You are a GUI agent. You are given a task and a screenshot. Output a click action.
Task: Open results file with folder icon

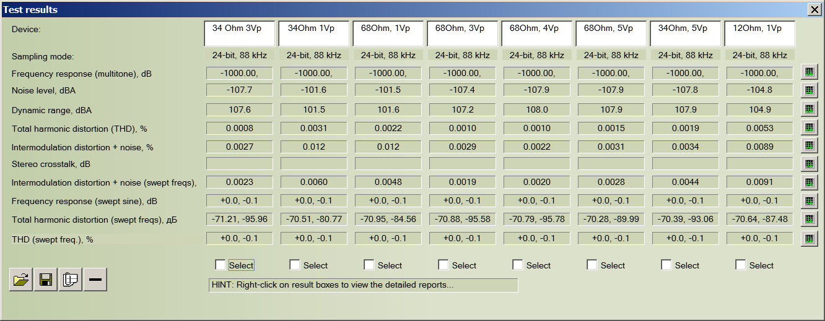click(x=21, y=280)
